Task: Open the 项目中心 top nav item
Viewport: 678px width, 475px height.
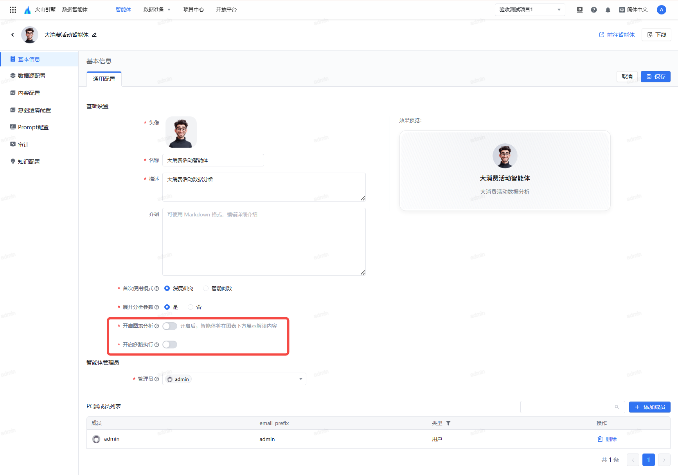Action: [194, 10]
